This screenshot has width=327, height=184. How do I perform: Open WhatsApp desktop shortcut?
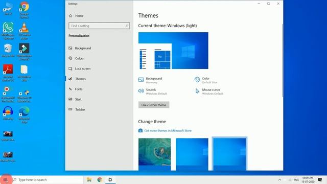coord(8,31)
